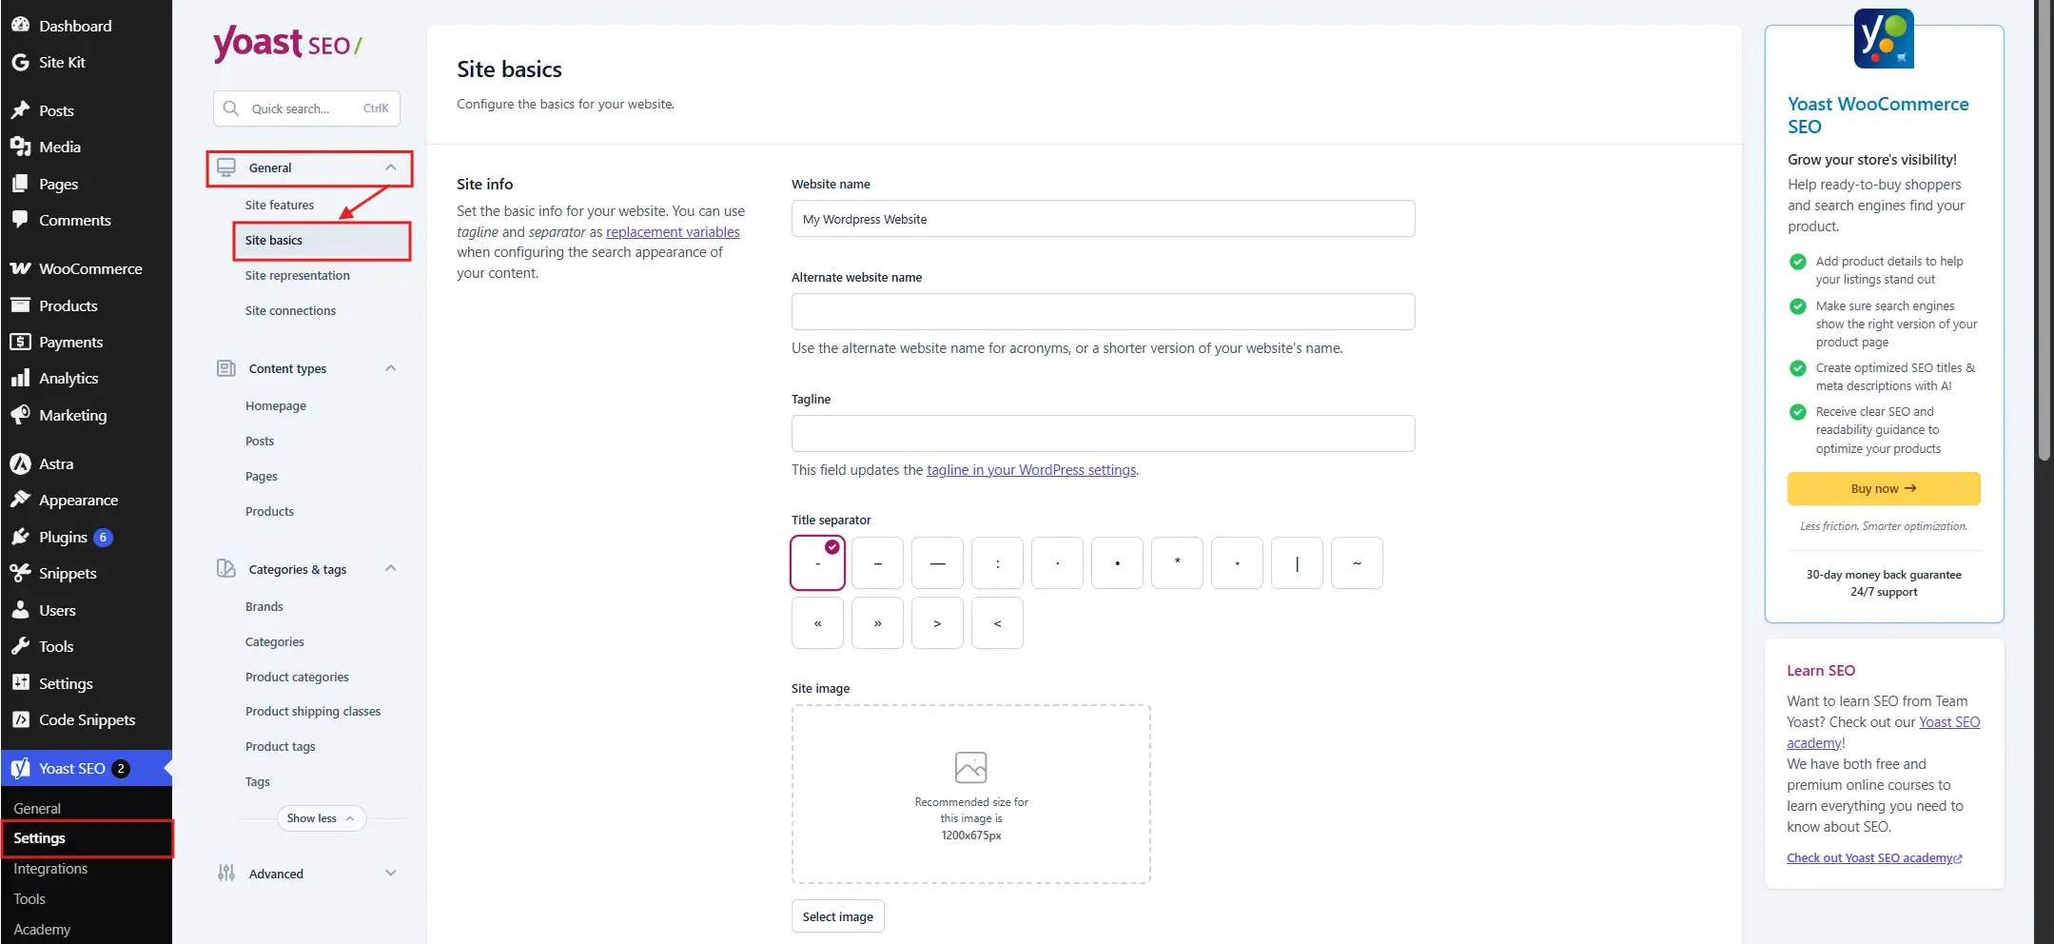Click the quick search magnifier icon

pos(230,108)
